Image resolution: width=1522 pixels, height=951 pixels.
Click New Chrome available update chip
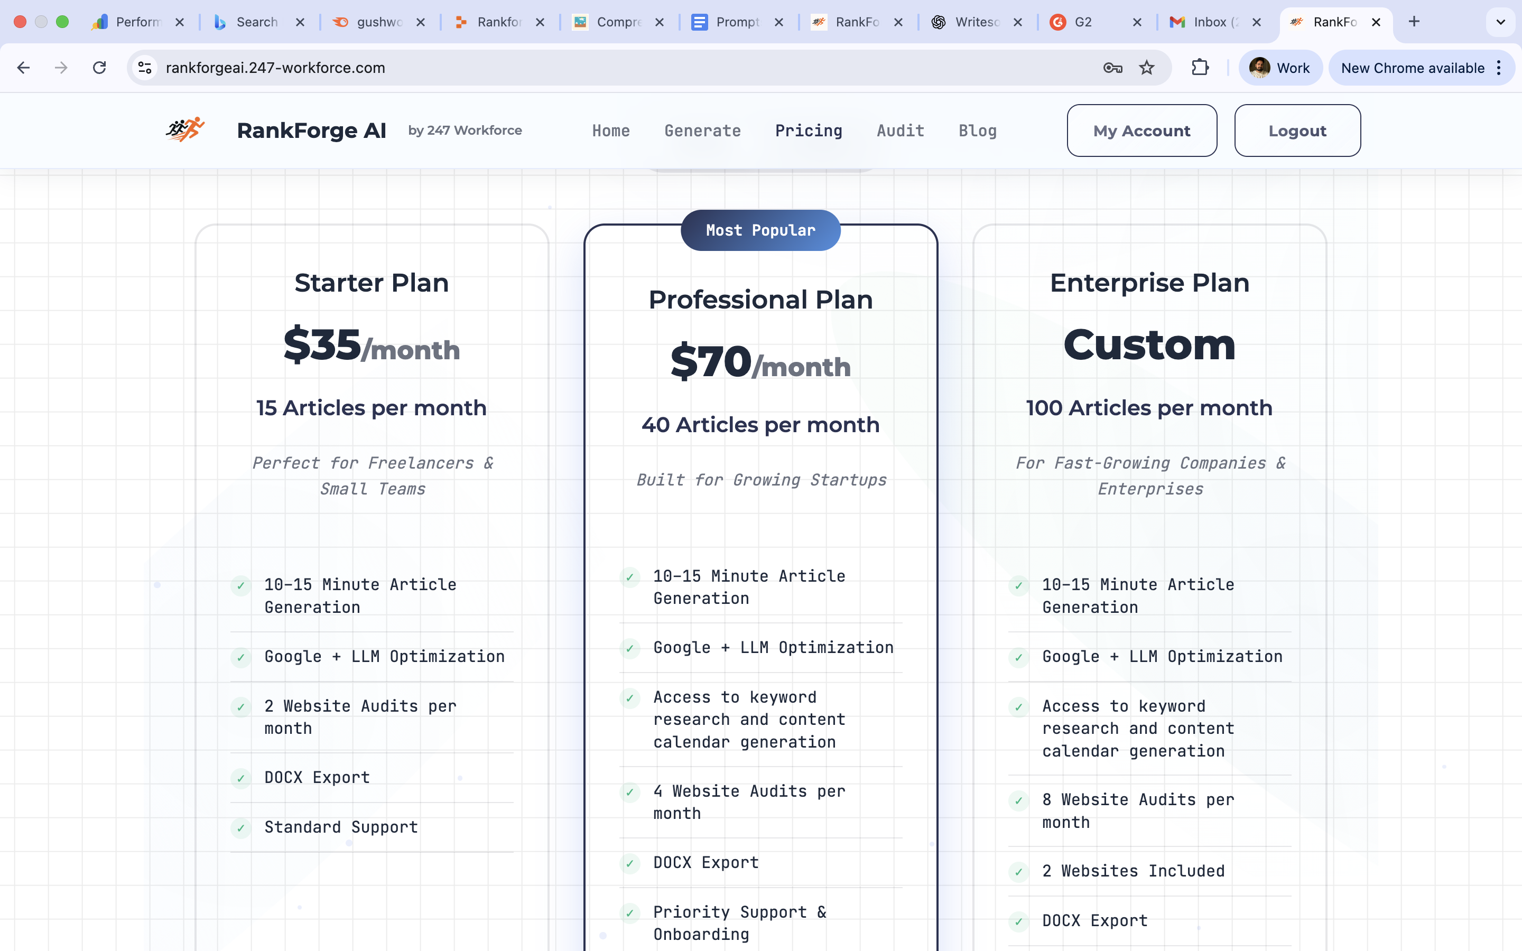(1412, 67)
